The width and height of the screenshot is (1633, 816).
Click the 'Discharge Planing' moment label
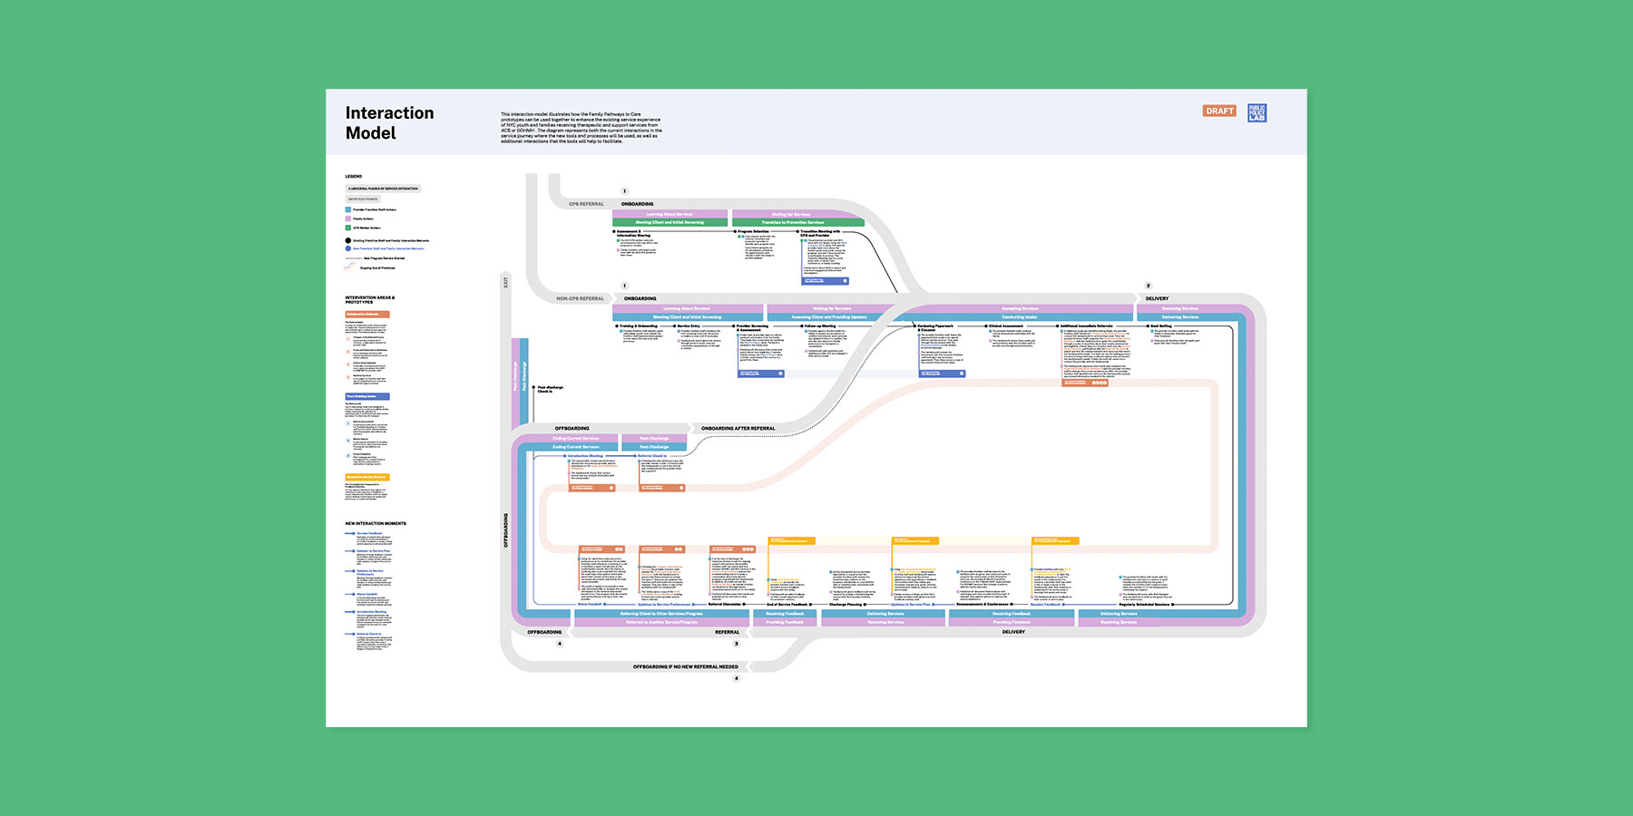coord(846,604)
